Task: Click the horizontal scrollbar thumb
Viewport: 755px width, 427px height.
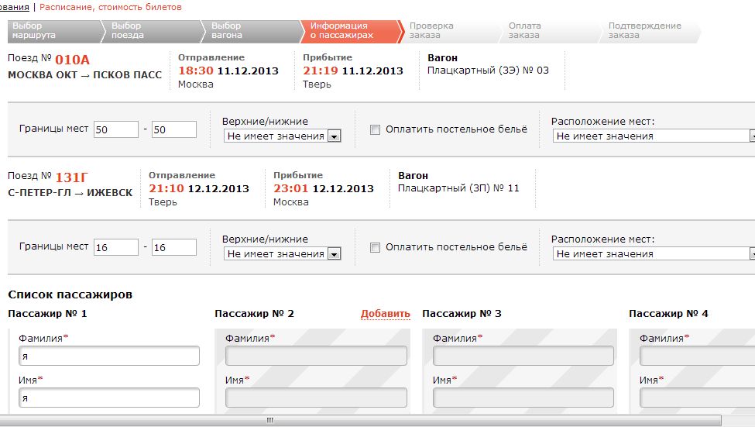Action: click(x=271, y=420)
